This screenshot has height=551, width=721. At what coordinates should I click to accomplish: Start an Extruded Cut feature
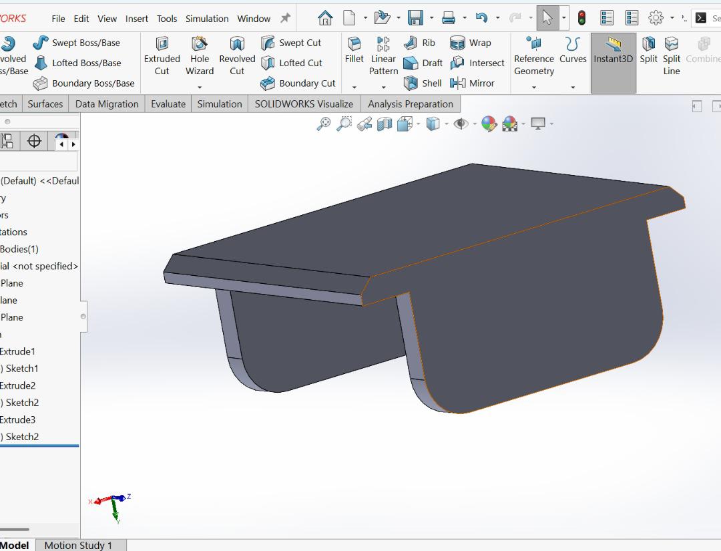coord(162,56)
